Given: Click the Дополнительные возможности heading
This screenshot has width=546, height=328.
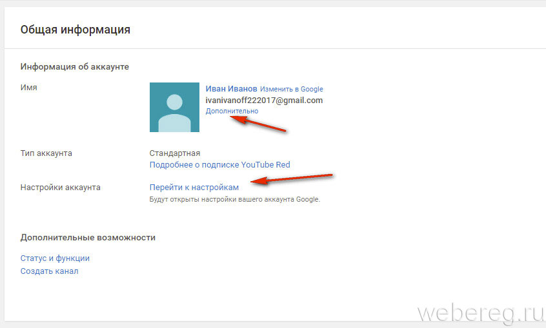Looking at the screenshot, I should 88,238.
